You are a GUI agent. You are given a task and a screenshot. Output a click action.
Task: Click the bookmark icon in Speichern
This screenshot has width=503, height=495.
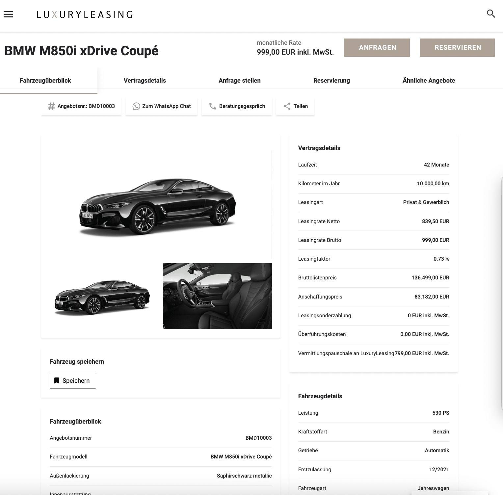pos(57,381)
